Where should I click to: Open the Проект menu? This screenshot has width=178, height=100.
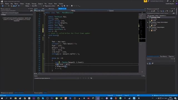click(16, 4)
